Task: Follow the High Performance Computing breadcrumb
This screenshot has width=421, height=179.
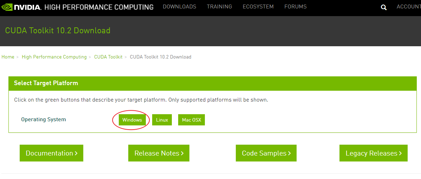Action: pos(54,57)
